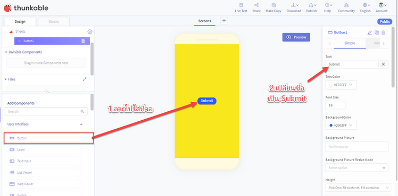Viewport: 398px width, 196px height.
Task: Click the Thunkable logo
Action: [26, 8]
